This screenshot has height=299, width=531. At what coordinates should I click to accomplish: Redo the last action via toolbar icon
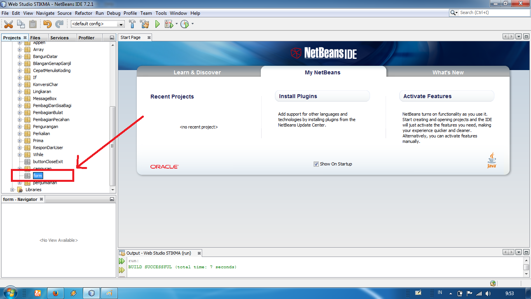click(59, 24)
